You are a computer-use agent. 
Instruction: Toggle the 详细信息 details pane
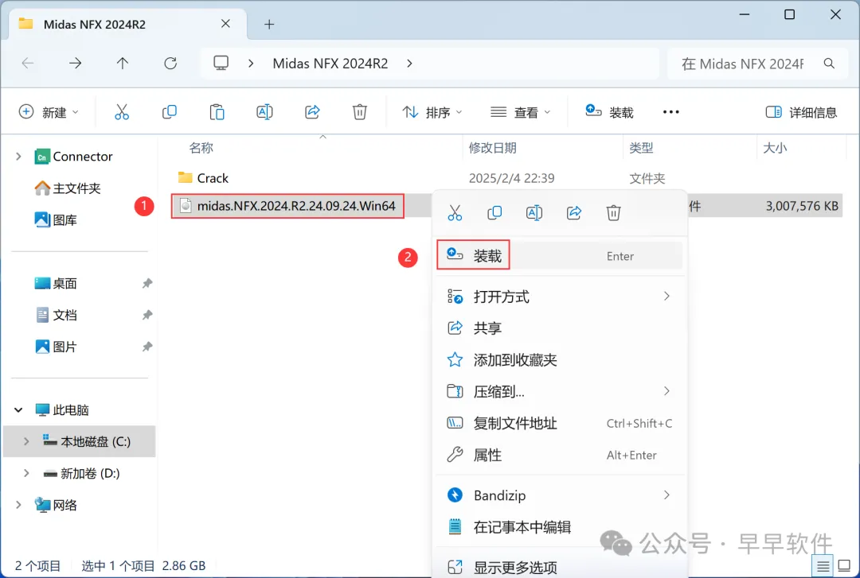[x=801, y=112]
